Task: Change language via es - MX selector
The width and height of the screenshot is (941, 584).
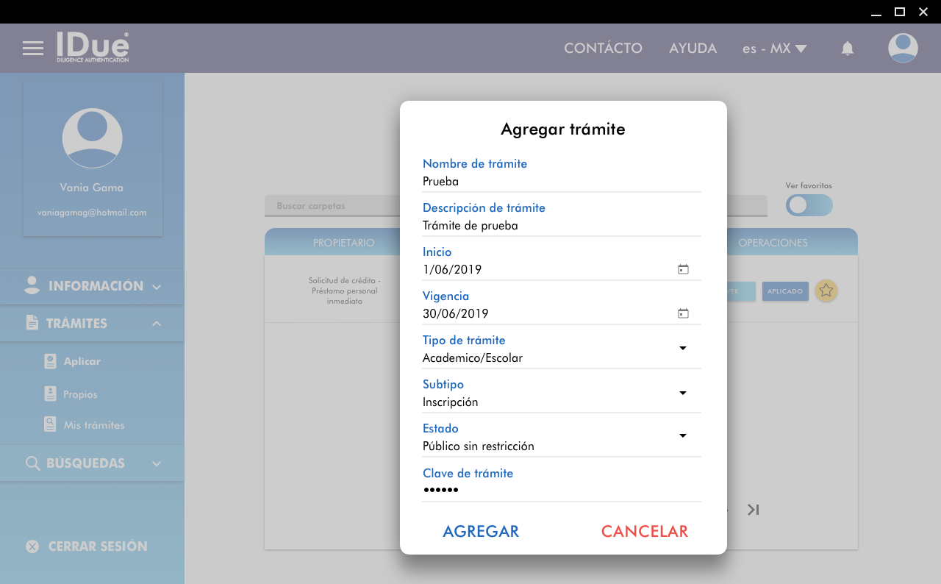Action: click(774, 49)
